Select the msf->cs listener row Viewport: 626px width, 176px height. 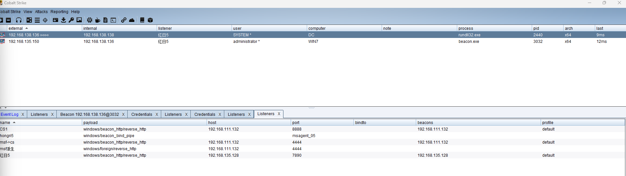[x=312, y=142]
